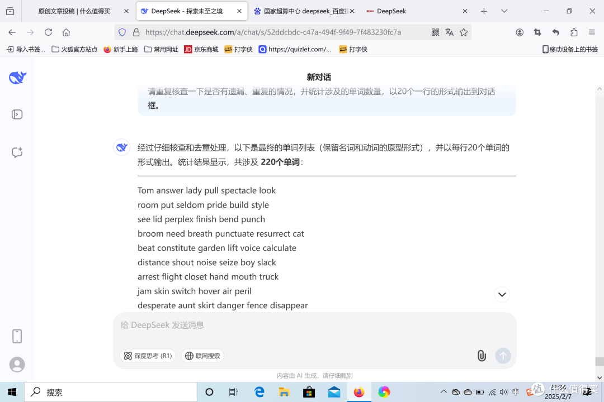Toggle 深度思考 (R1) deep thinking mode
The height and width of the screenshot is (402, 604).
148,356
